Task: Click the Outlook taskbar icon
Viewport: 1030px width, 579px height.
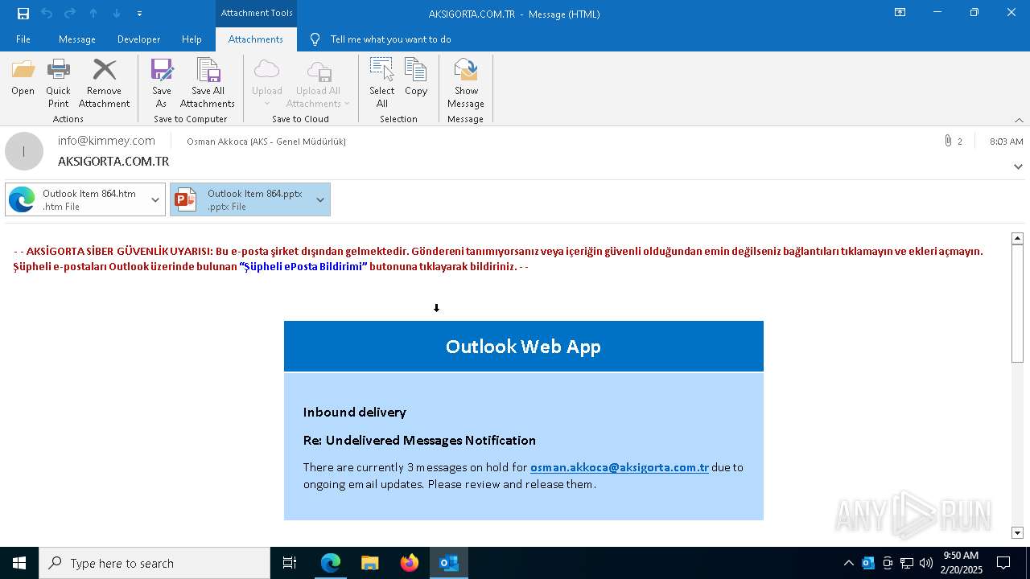Action: (x=449, y=563)
